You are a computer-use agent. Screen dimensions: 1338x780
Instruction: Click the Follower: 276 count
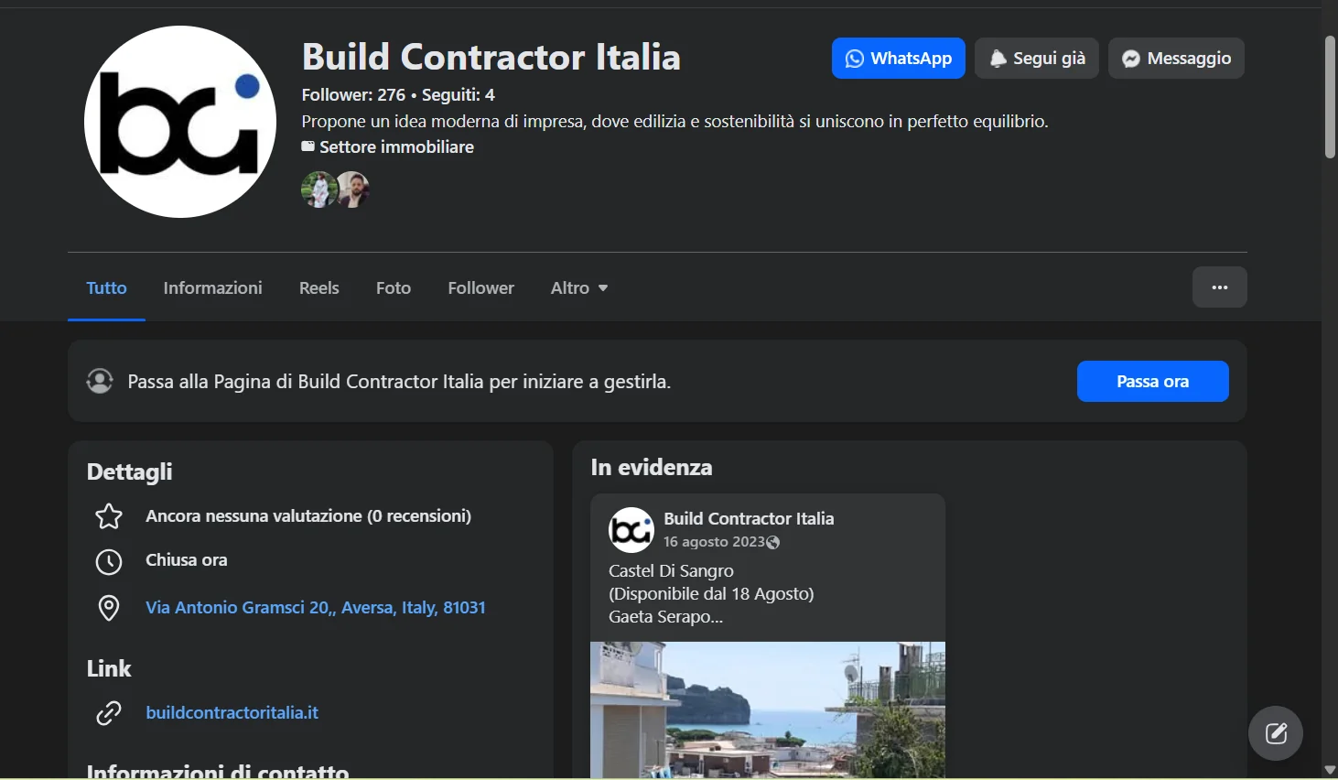pyautogui.click(x=353, y=94)
